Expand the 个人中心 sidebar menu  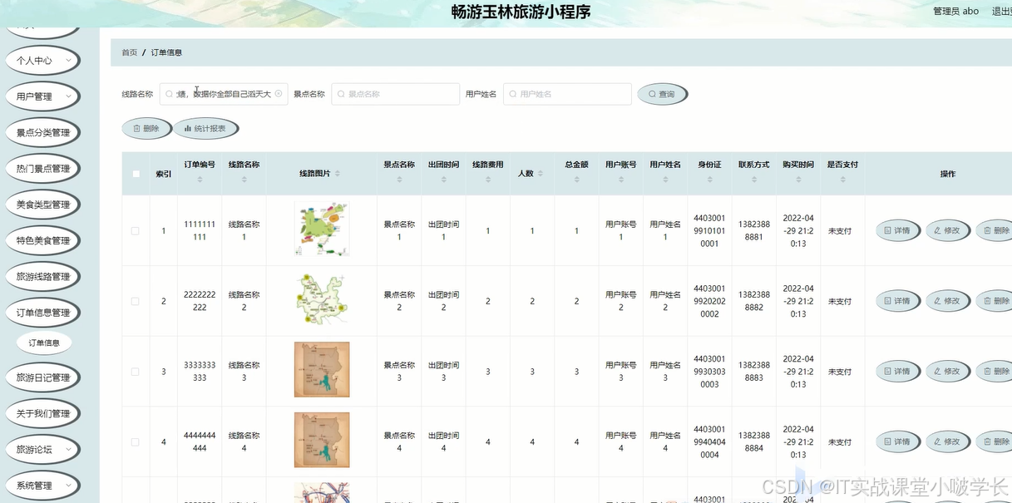43,61
